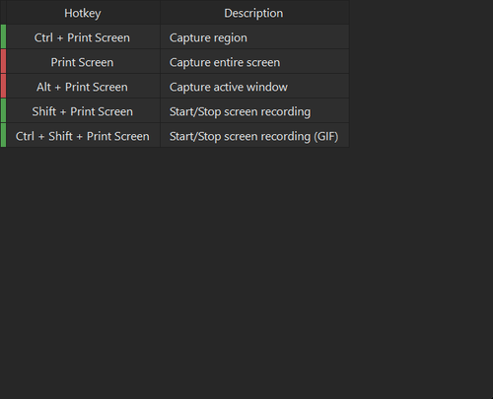This screenshot has width=493, height=399.
Task: Click green status indicator for GIF recording hotkey
Action: (3, 135)
